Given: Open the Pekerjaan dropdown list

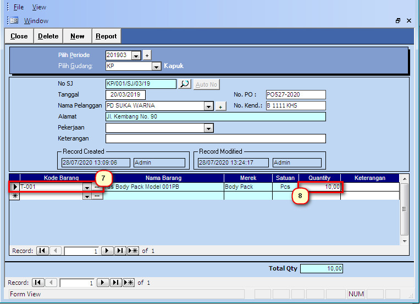Looking at the screenshot, I should (x=209, y=128).
